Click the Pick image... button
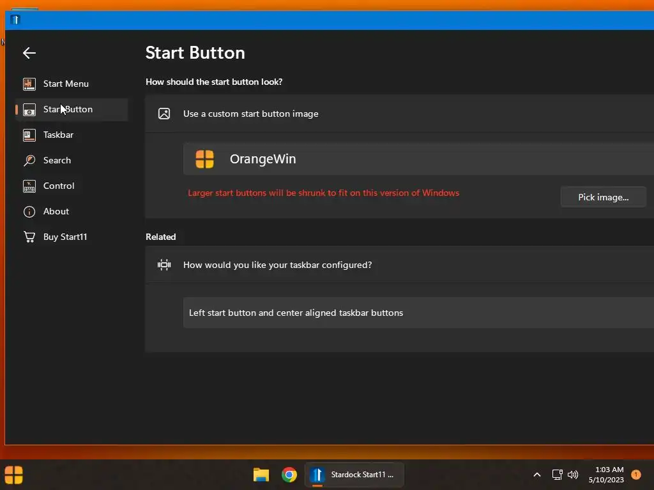Viewport: 654px width, 490px height. [x=603, y=198]
